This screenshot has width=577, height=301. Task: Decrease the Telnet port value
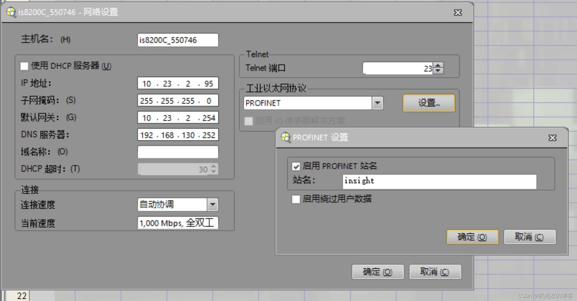coord(438,71)
